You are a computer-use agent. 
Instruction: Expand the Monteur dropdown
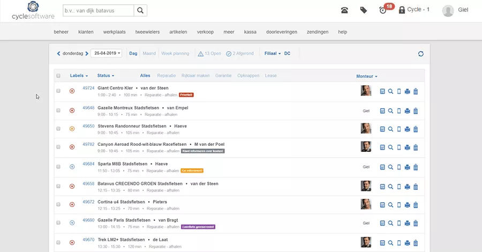click(367, 76)
